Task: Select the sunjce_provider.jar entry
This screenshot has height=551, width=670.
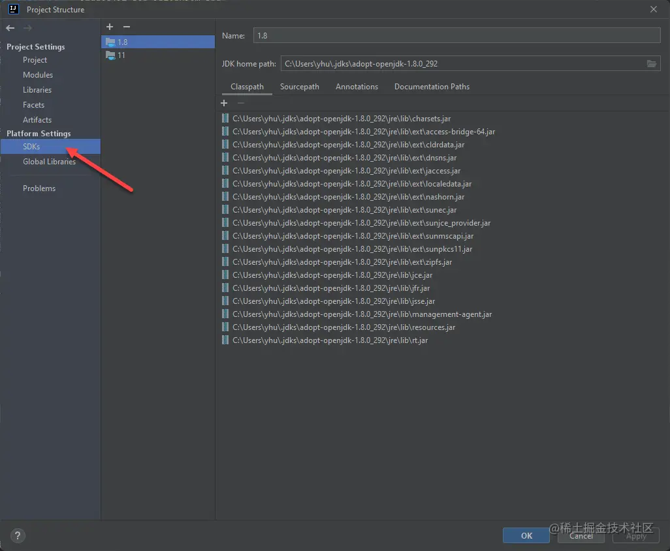Action: [362, 223]
